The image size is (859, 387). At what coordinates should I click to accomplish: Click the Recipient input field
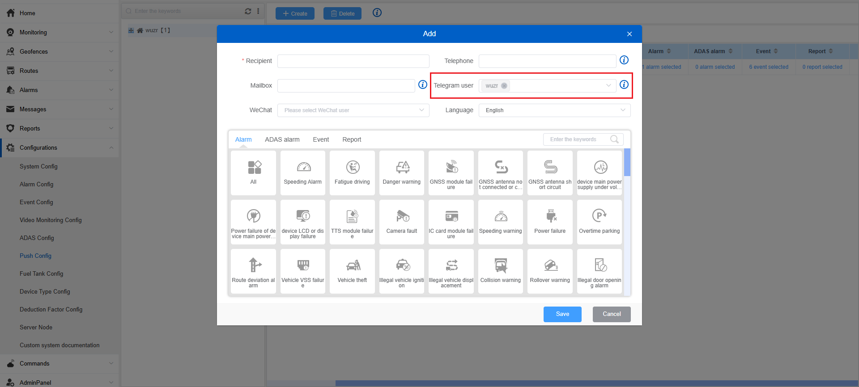(353, 61)
